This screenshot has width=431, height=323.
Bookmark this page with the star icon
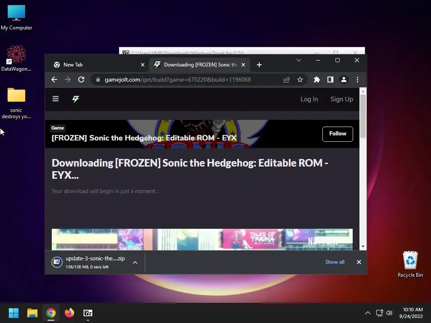coord(300,79)
